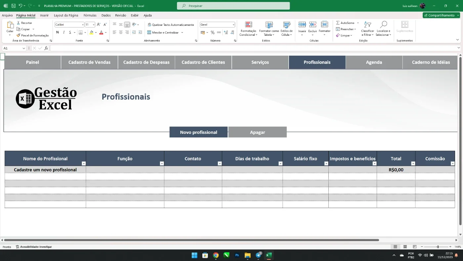Screen dimensions: 463x261
Task: Click the cell borders icon
Action: (80, 32)
